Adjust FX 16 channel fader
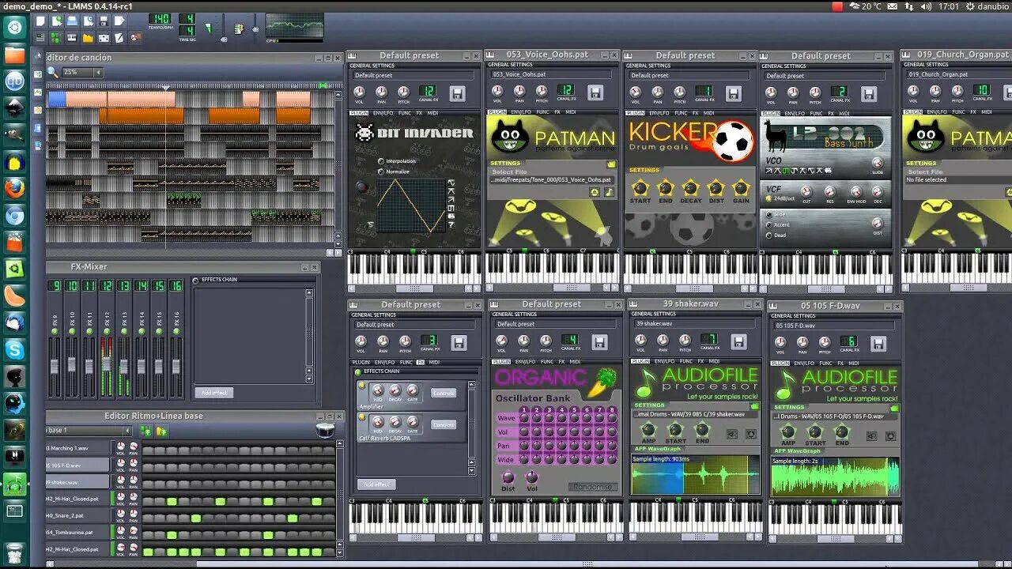The width and height of the screenshot is (1012, 569). tap(176, 367)
